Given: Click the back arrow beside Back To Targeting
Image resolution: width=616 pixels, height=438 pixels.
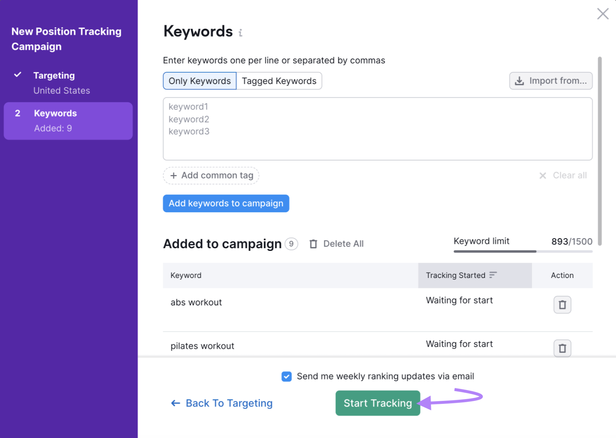Looking at the screenshot, I should click(x=175, y=403).
